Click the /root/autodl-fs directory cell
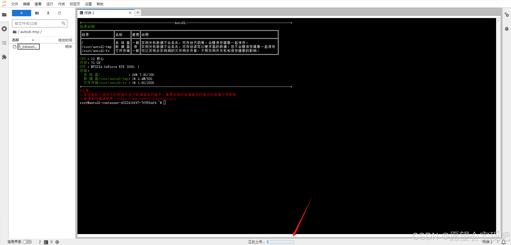 point(96,51)
